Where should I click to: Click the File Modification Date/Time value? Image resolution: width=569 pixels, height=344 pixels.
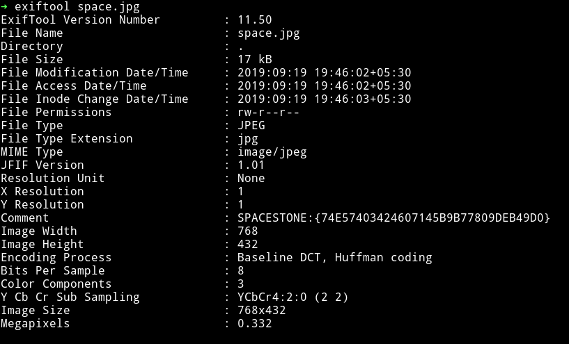point(324,72)
